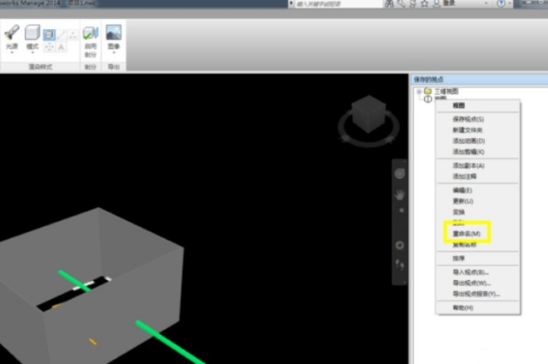Open the Exchange apps icon

tap(413, 3)
